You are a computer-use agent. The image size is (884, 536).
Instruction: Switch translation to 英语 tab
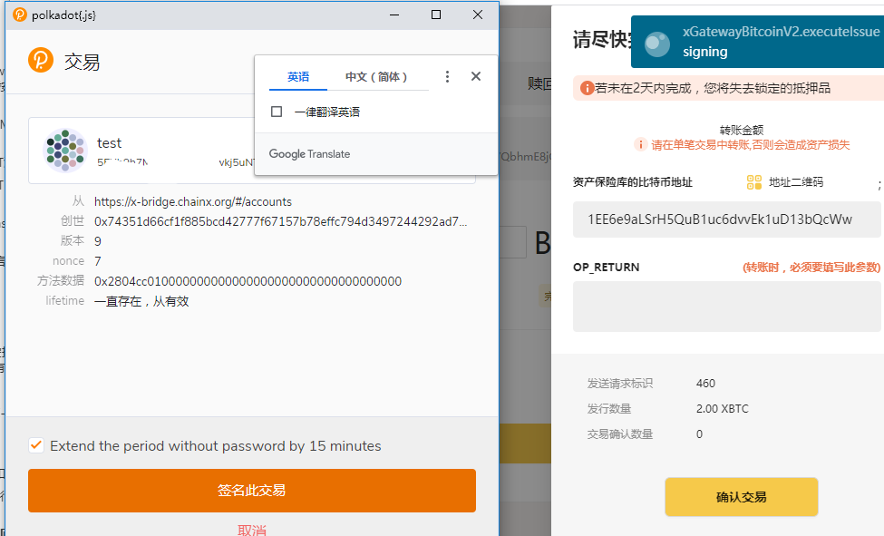298,77
